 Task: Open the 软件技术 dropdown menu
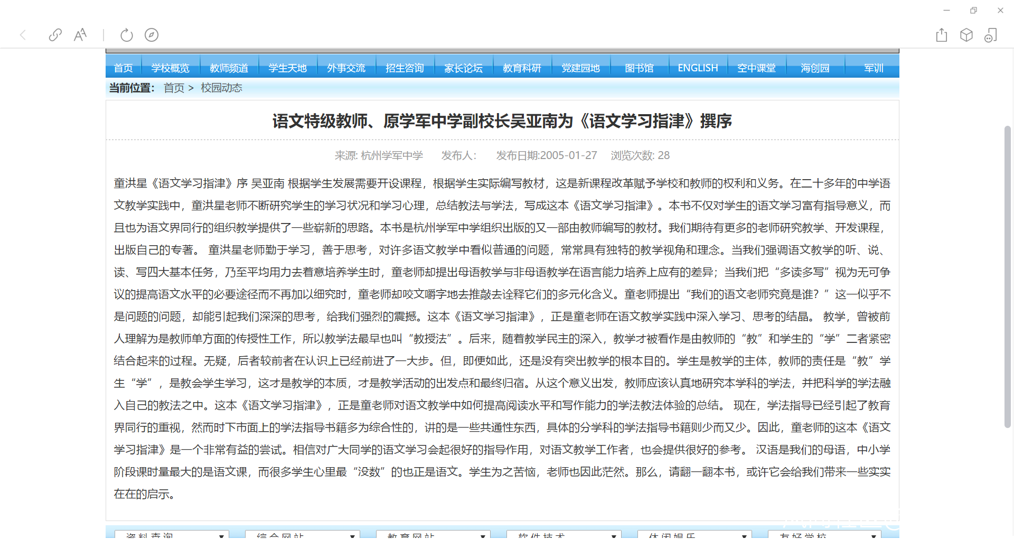point(564,535)
